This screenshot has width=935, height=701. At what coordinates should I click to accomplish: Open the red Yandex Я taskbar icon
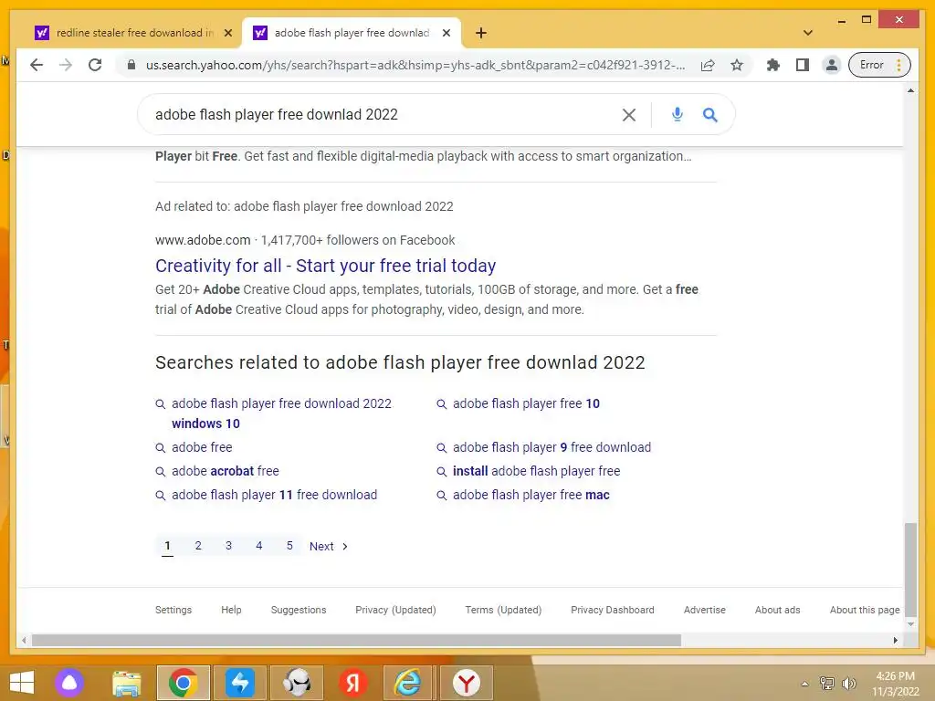click(x=353, y=683)
